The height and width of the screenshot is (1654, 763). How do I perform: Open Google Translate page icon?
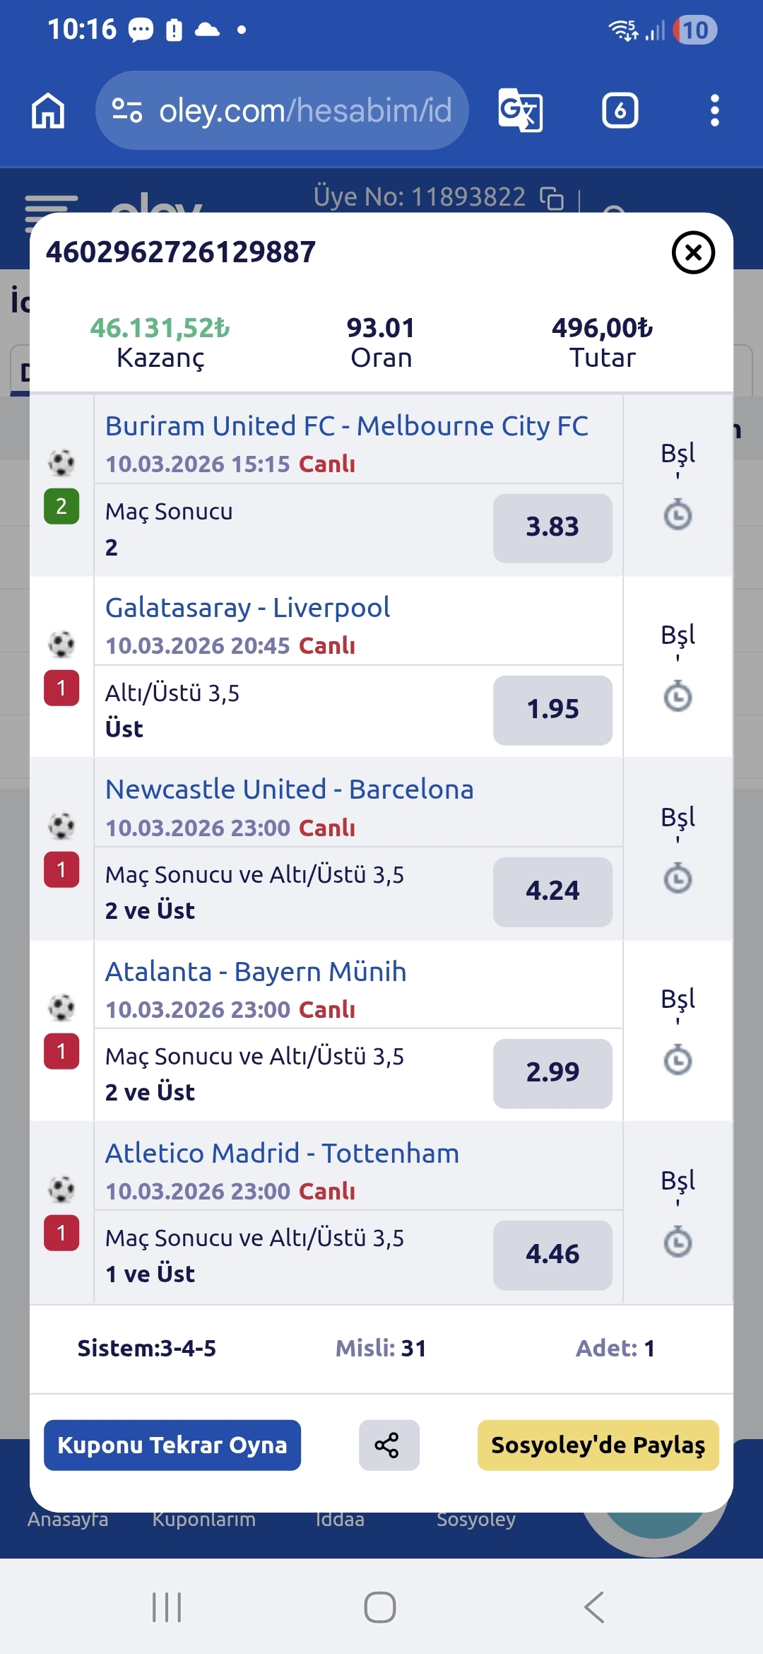pos(521,110)
